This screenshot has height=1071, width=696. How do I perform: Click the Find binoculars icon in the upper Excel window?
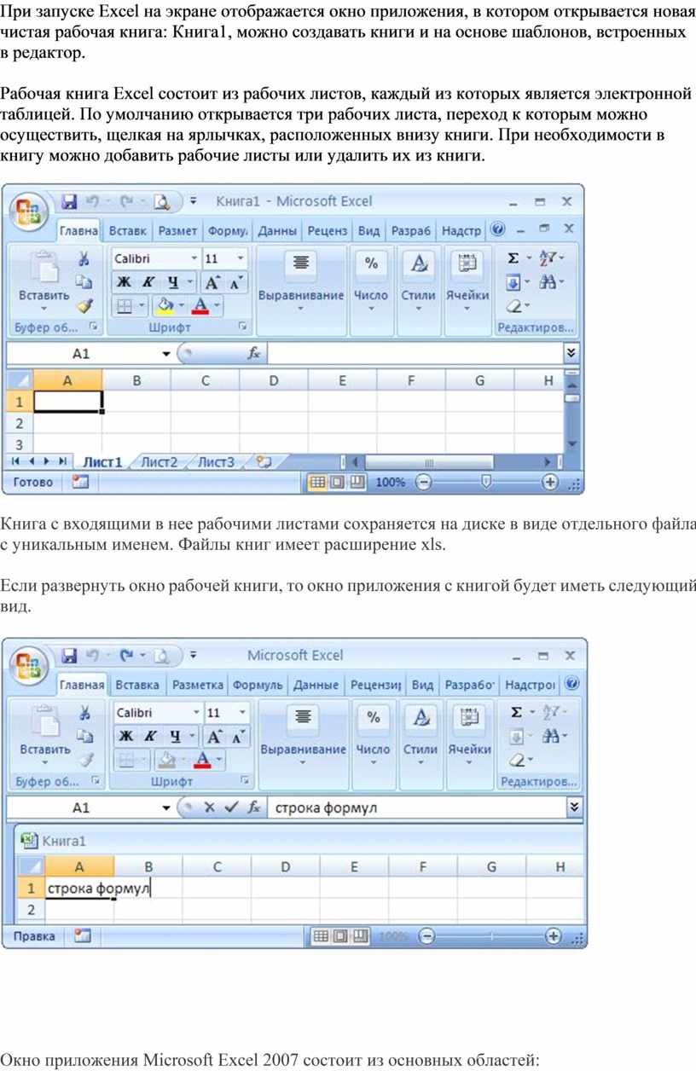point(547,281)
